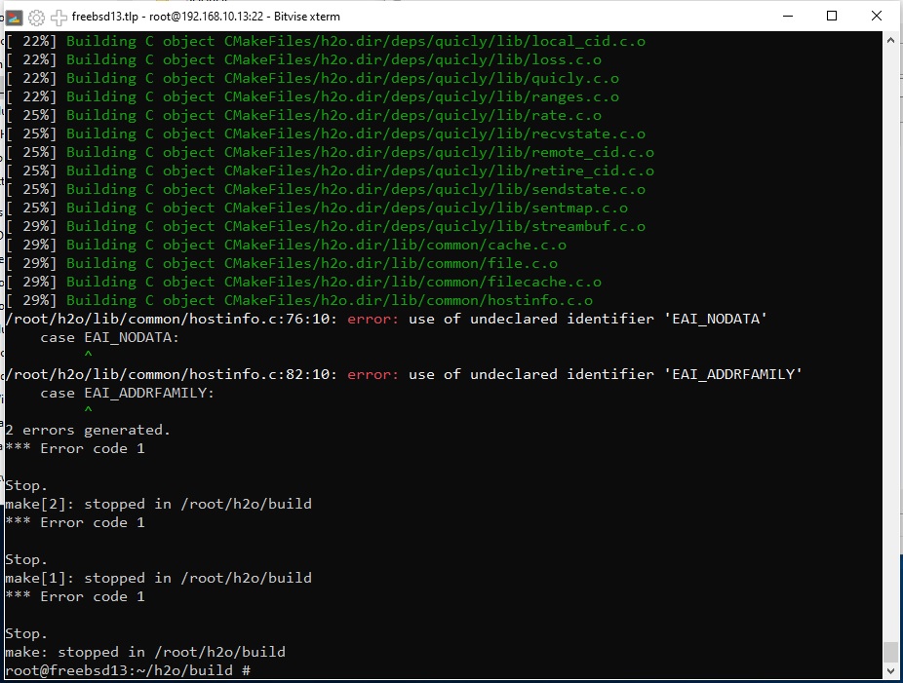The width and height of the screenshot is (903, 683).
Task: Click the 'make: stopped in /root/h2o/build' line
Action: [145, 652]
